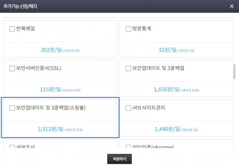Click the 보안서버인증서(SSL) label text
239x167 pixels.
tap(38, 68)
